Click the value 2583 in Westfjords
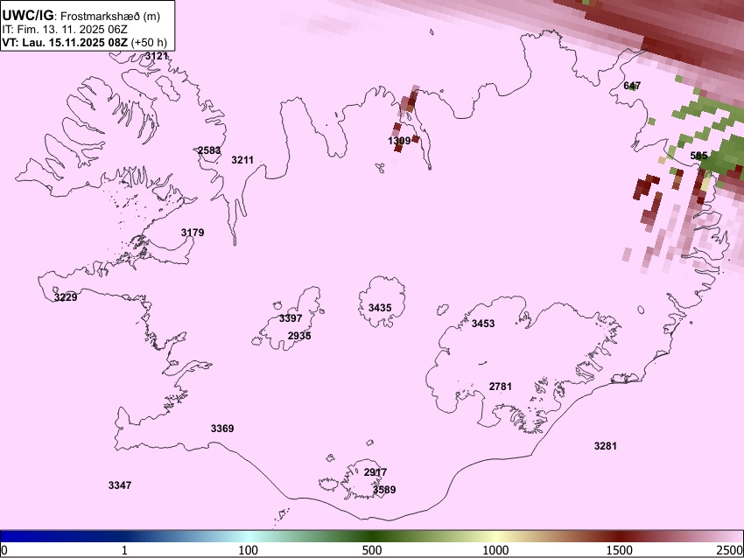Screen dimensions: 744x558 pos(209,150)
